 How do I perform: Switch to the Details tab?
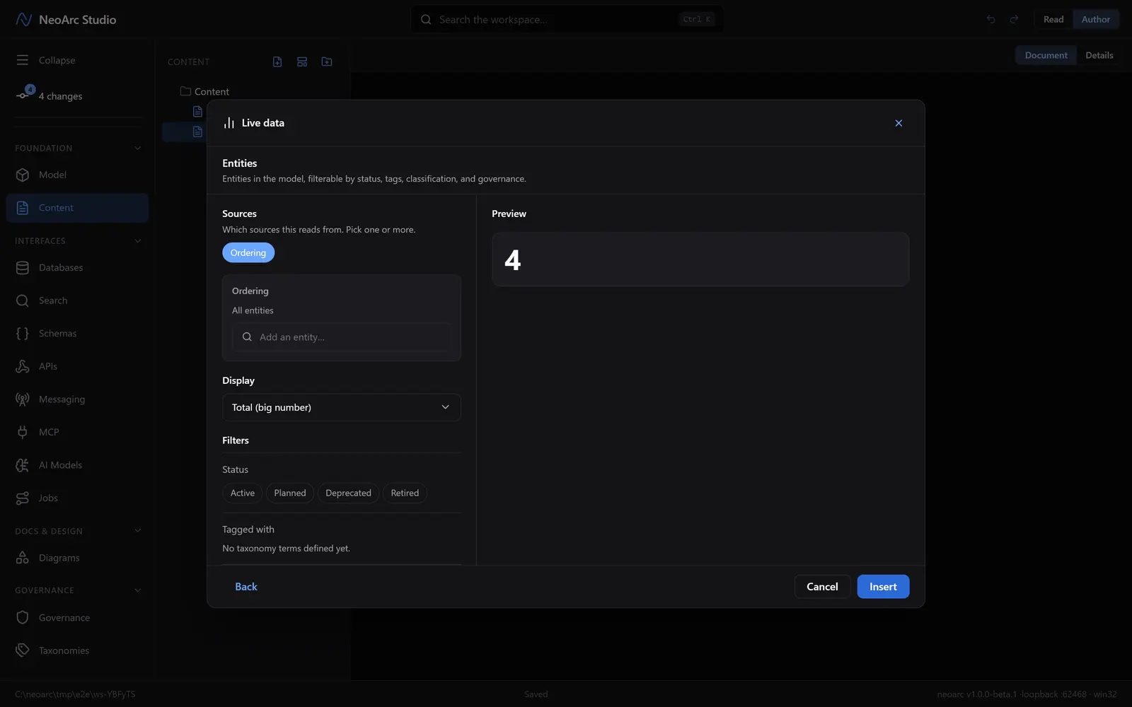point(1099,55)
